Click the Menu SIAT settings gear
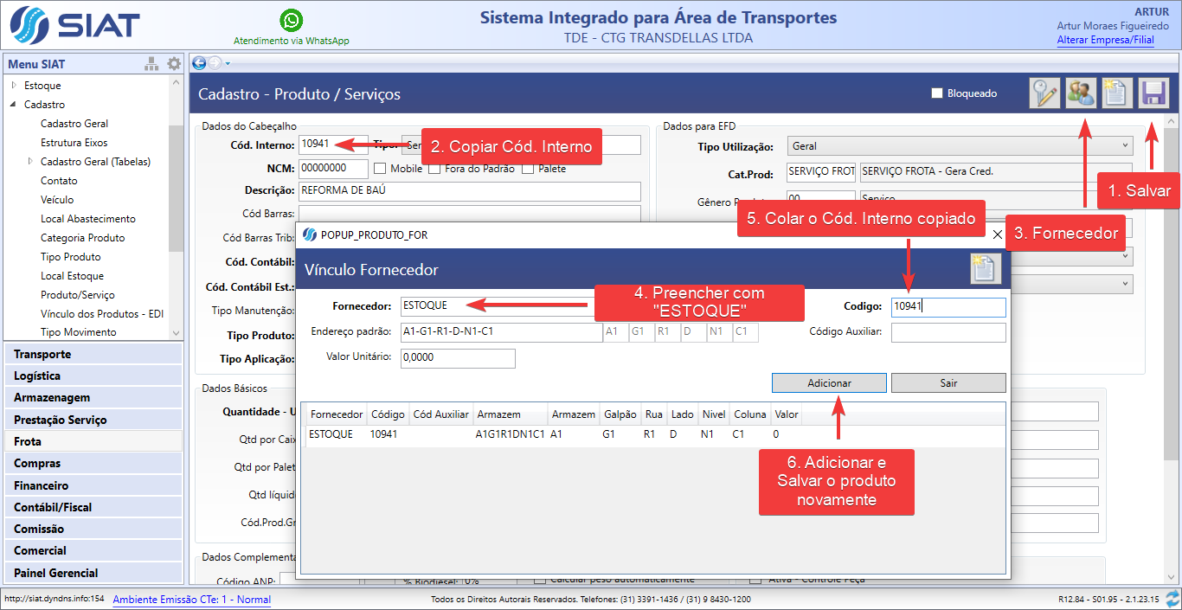1182x610 pixels. (174, 64)
